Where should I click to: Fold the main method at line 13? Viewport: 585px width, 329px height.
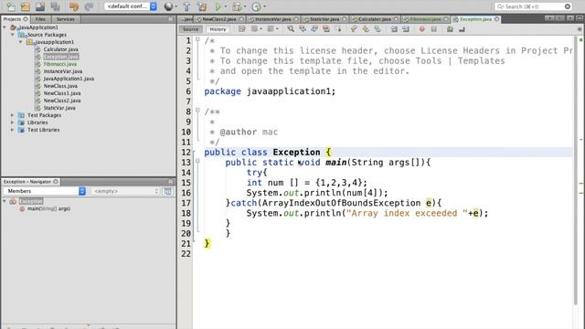pos(197,161)
